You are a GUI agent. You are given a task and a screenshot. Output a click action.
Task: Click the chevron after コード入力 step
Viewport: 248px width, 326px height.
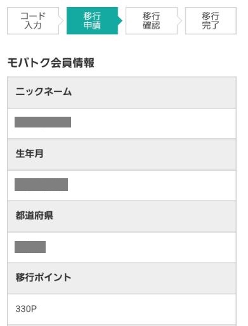click(x=61, y=21)
